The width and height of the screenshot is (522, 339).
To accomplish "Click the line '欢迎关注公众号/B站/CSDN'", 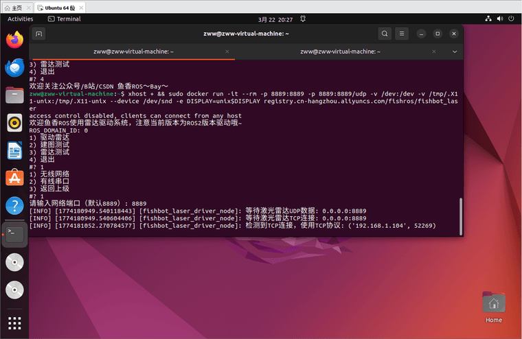I will pyautogui.click(x=99, y=86).
